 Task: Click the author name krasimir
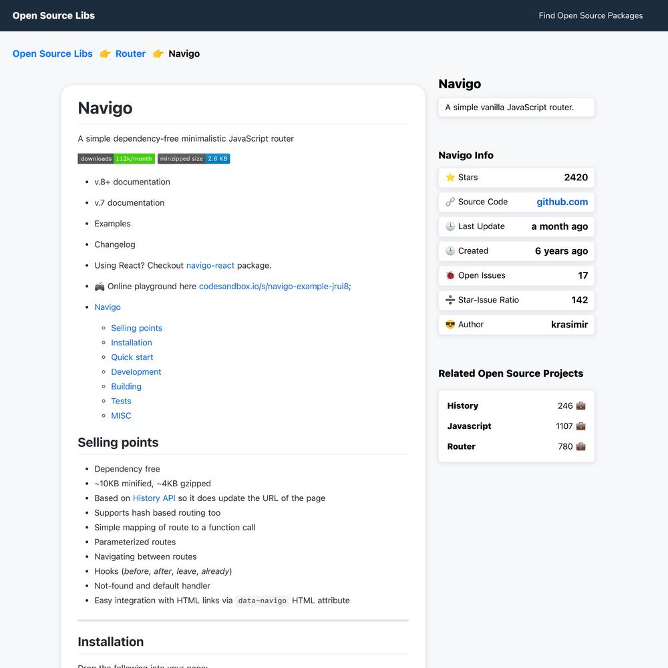(x=569, y=325)
